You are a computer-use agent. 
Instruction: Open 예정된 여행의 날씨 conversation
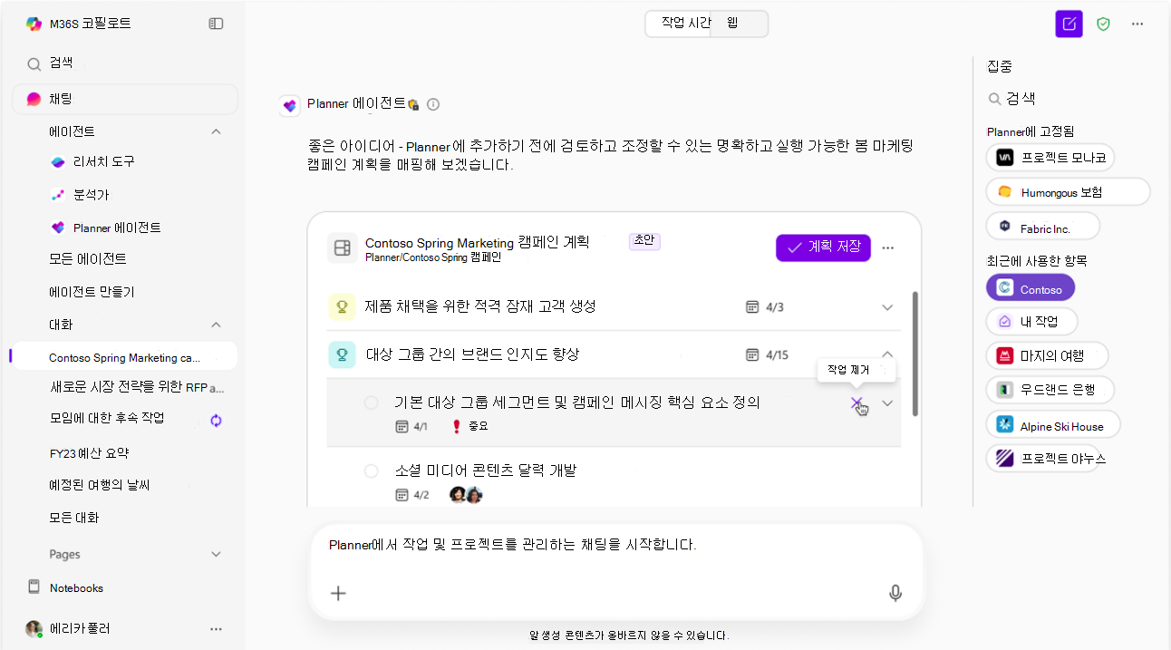[100, 485]
